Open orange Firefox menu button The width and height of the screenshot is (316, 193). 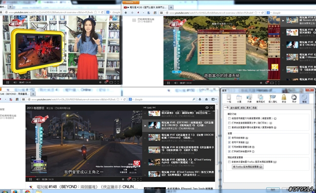(x=130, y=2)
